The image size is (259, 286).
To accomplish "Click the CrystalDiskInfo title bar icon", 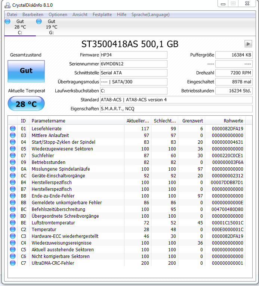I will pos(7,5).
